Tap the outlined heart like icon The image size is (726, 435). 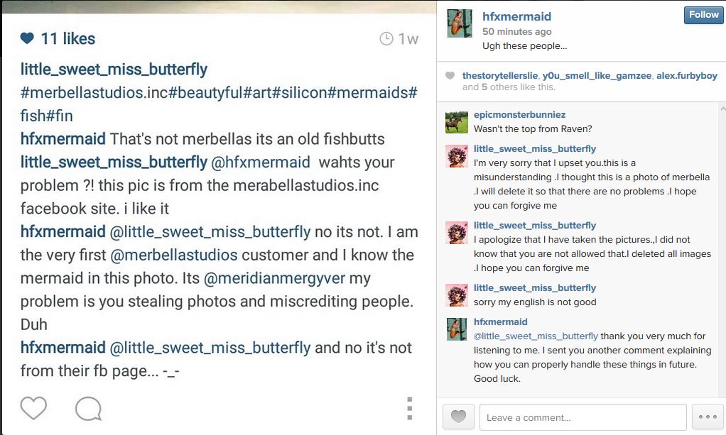(33, 408)
